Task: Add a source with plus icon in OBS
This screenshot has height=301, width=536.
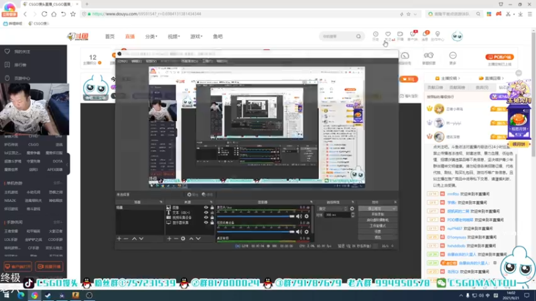Action: pos(169,239)
